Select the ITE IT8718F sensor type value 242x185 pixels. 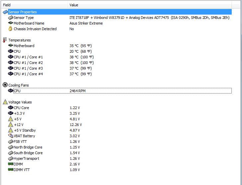coord(149,18)
